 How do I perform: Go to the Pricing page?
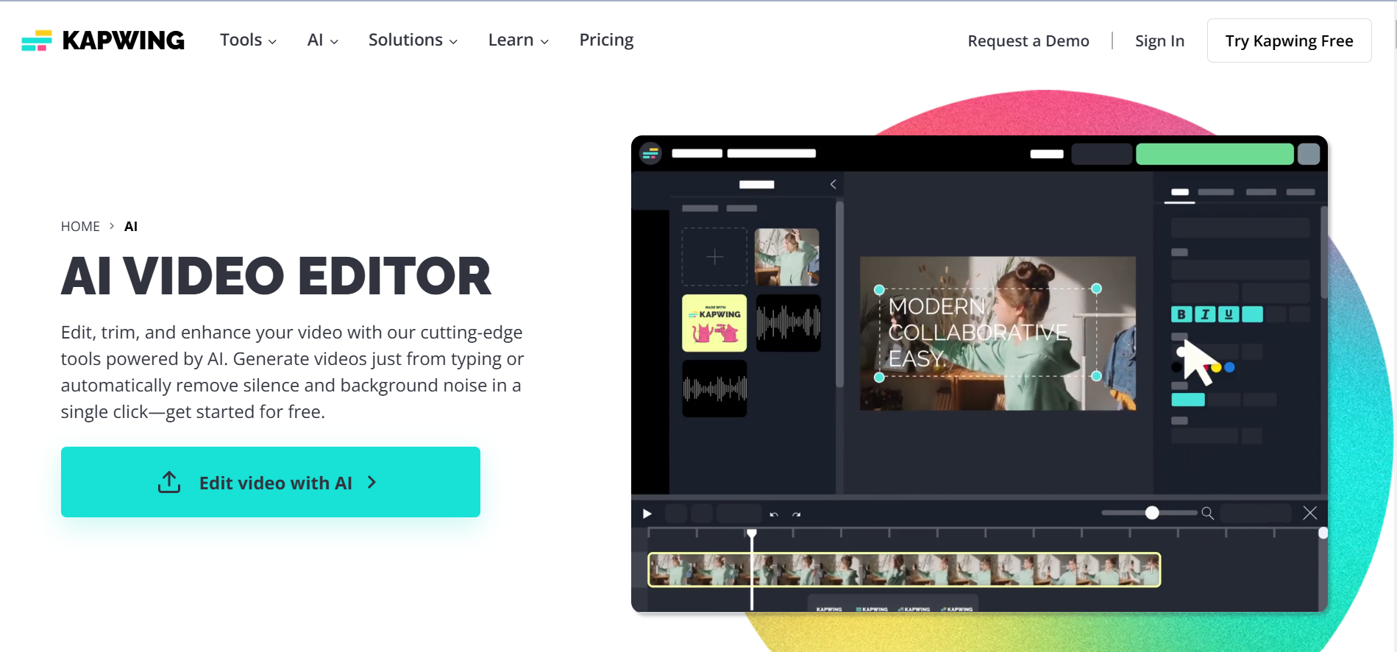coord(606,40)
